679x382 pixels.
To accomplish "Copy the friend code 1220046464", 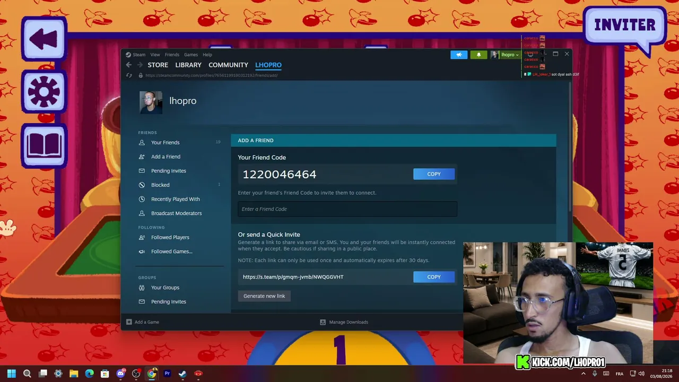I will click(434, 174).
